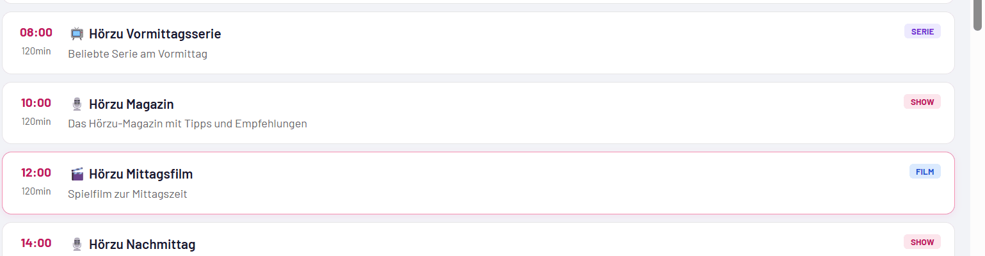985x256 pixels.
Task: Click the 08:00 start time
Action: (x=36, y=33)
